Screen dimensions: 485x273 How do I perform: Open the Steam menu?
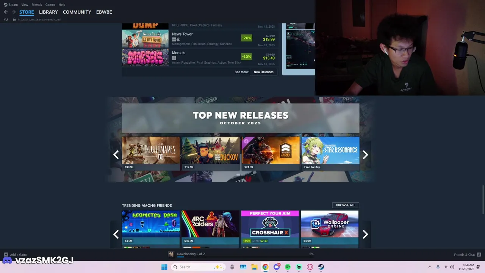[x=13, y=5]
